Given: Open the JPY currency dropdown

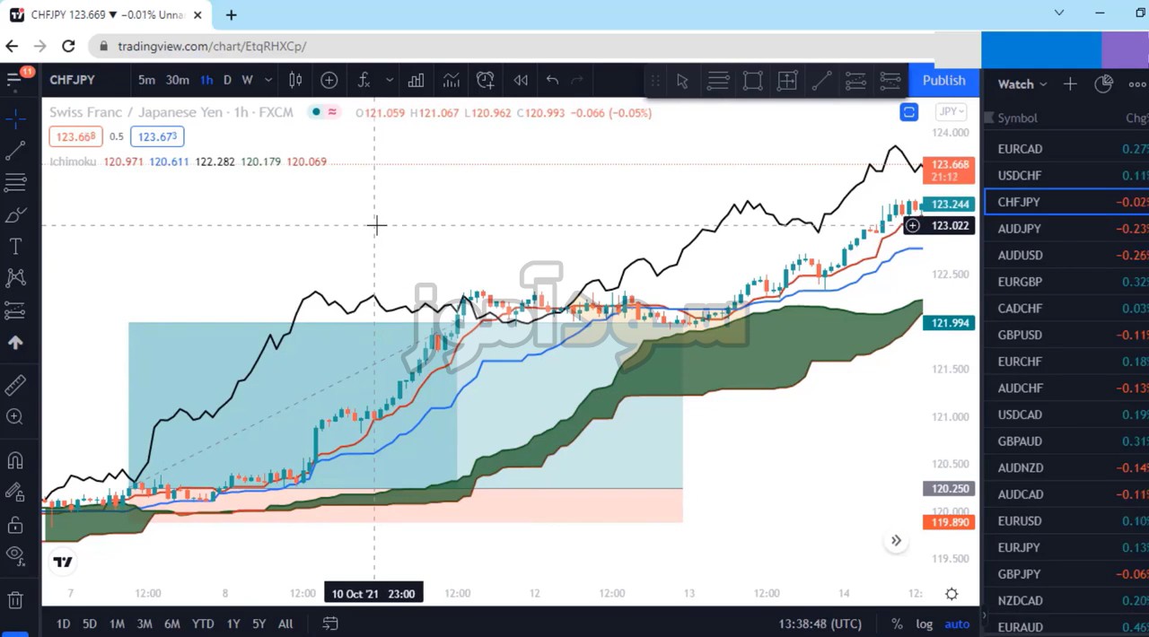Looking at the screenshot, I should (x=951, y=112).
